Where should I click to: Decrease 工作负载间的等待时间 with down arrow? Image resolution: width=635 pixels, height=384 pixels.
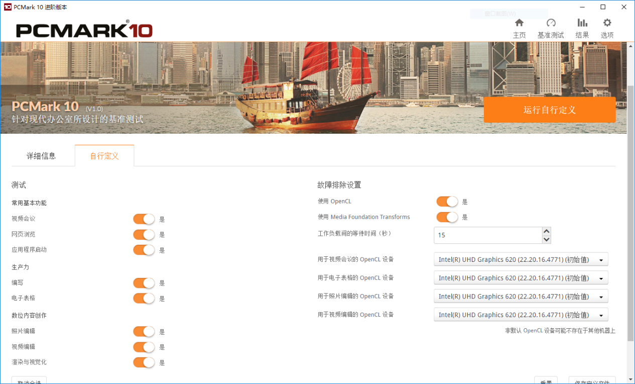[547, 239]
